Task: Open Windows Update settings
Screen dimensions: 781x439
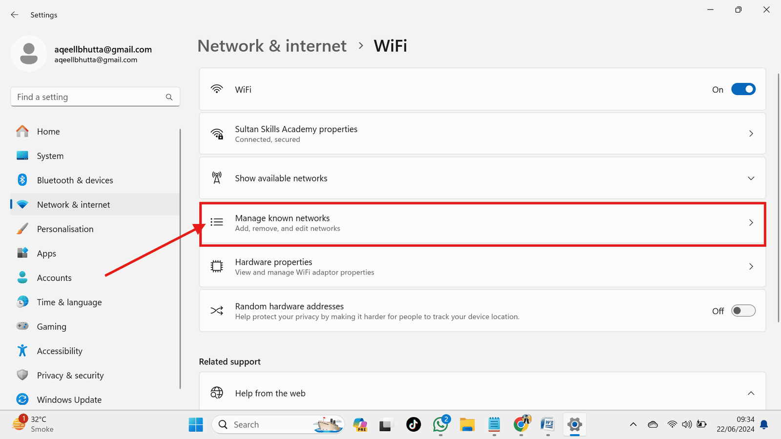Action: tap(69, 399)
